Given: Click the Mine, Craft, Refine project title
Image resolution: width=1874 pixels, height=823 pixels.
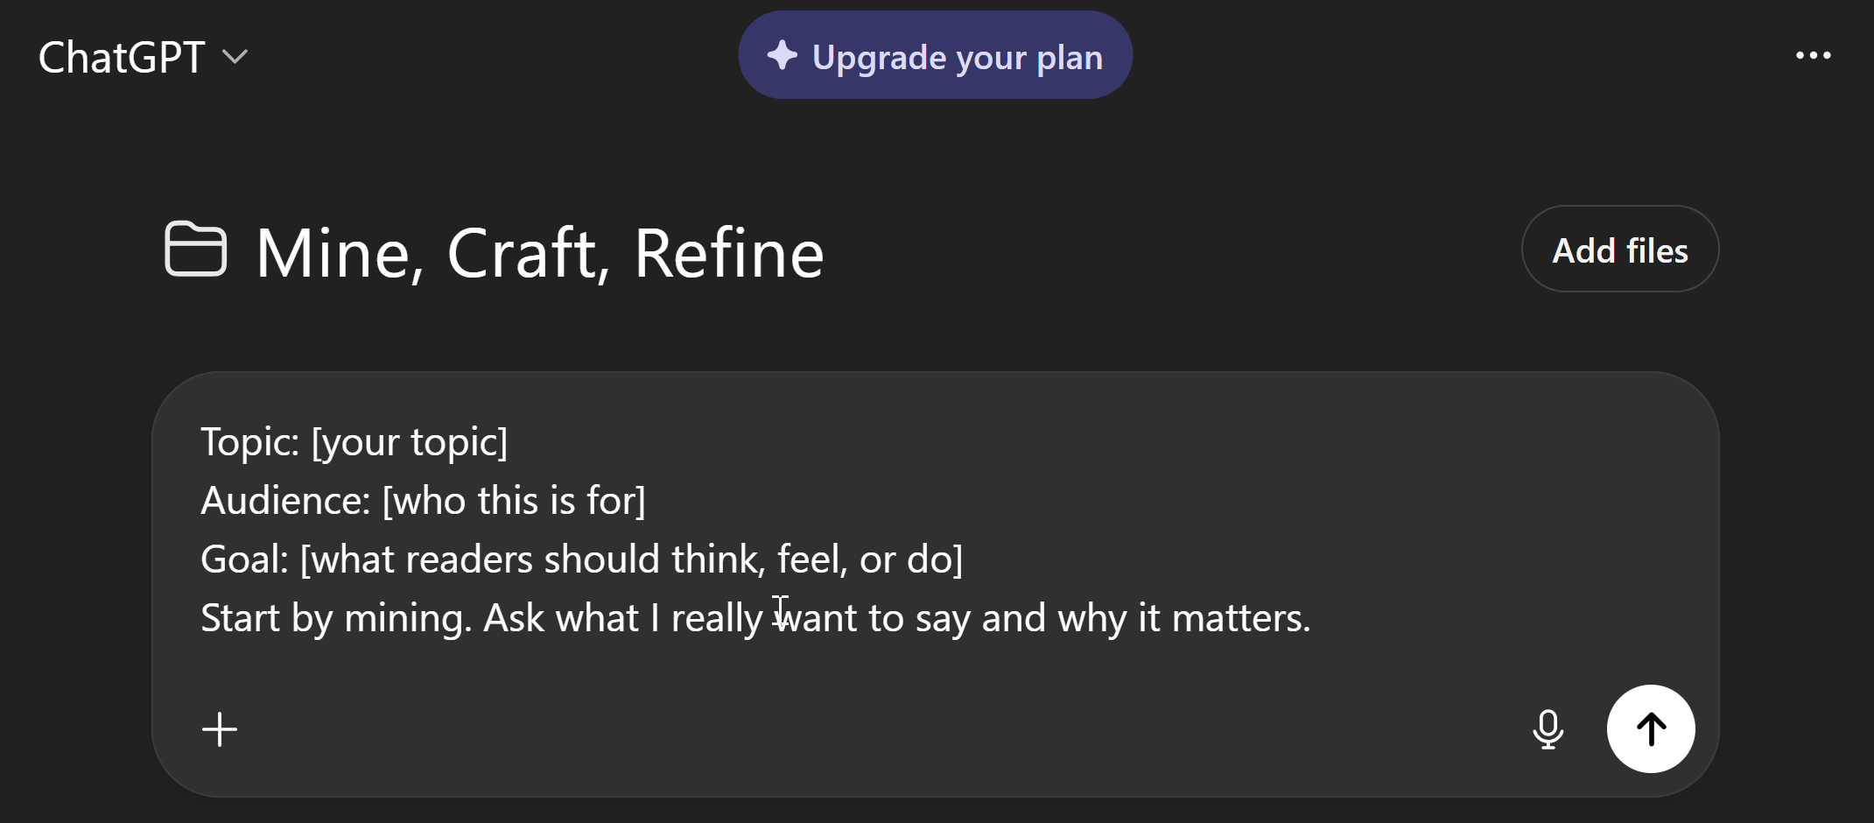Looking at the screenshot, I should pos(539,253).
